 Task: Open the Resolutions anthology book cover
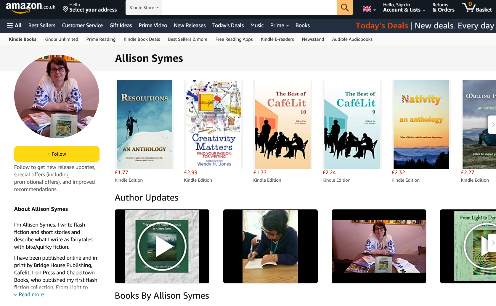pos(145,125)
